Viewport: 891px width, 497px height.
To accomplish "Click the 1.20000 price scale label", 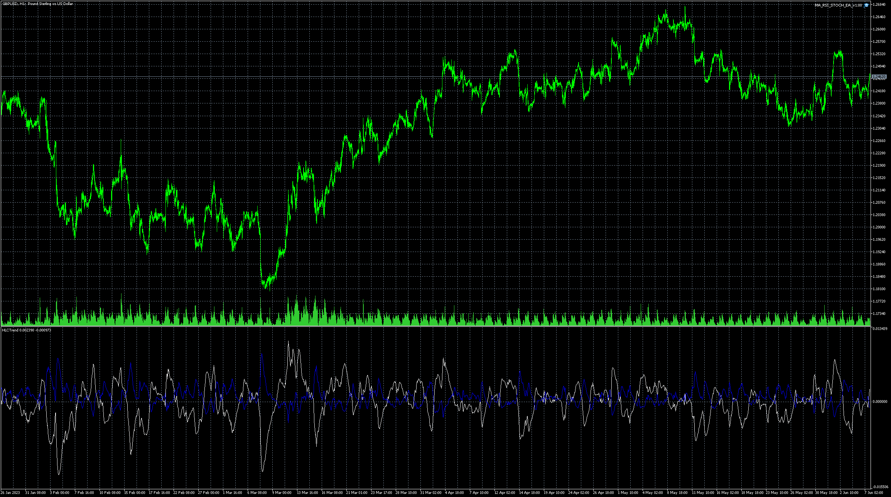I will click(879, 227).
